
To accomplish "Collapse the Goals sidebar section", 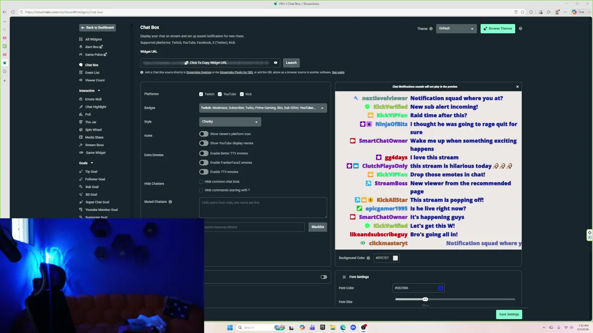I will [x=92, y=163].
